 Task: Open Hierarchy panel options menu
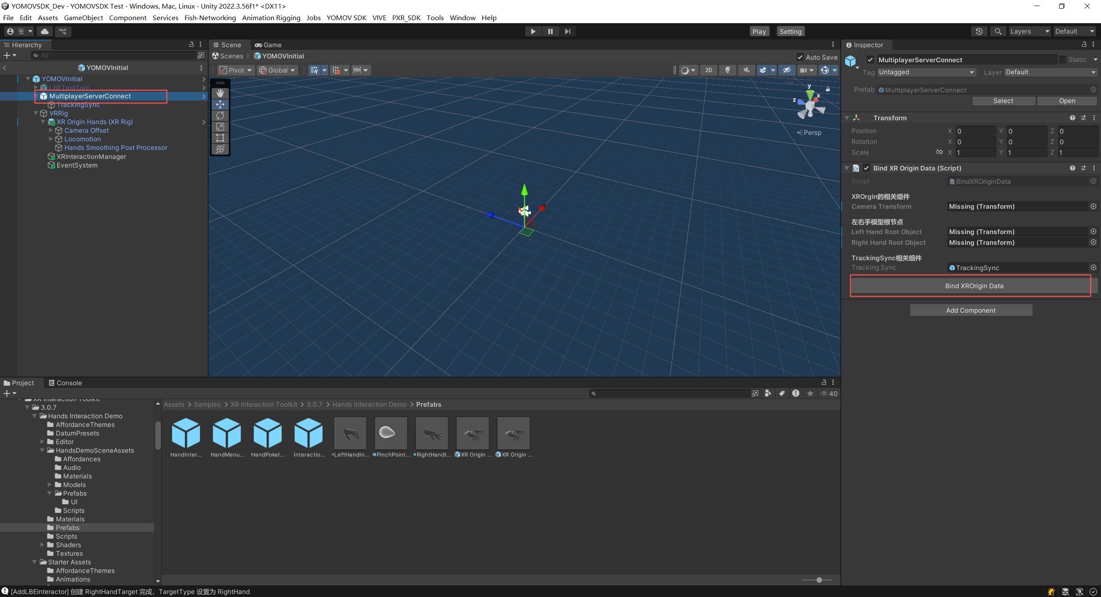pyautogui.click(x=200, y=45)
